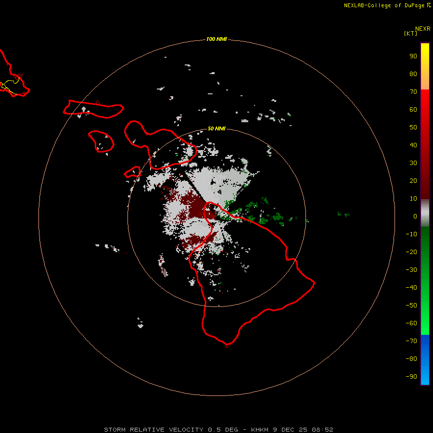The height and width of the screenshot is (433, 433).
Task: Click the 30 value on the scale
Action: pyautogui.click(x=413, y=163)
